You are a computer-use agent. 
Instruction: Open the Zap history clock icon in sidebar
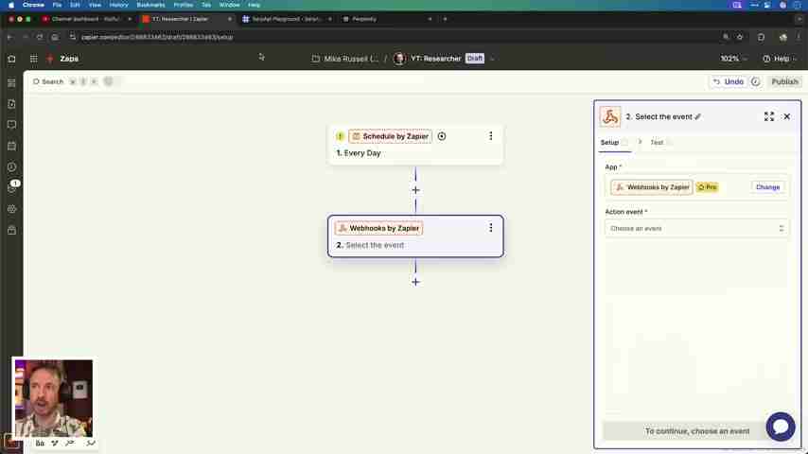[11, 167]
